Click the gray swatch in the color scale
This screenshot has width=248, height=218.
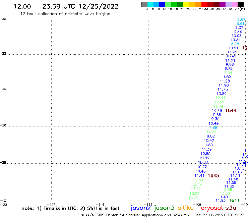144,4
